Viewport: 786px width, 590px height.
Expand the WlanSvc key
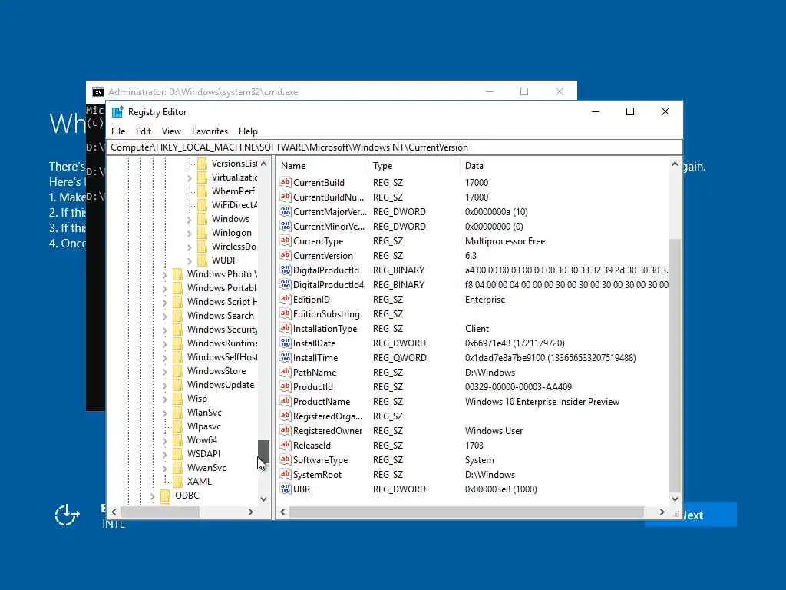tap(164, 413)
